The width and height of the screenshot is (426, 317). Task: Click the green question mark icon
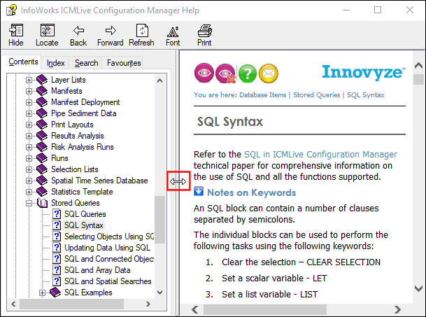click(x=247, y=73)
